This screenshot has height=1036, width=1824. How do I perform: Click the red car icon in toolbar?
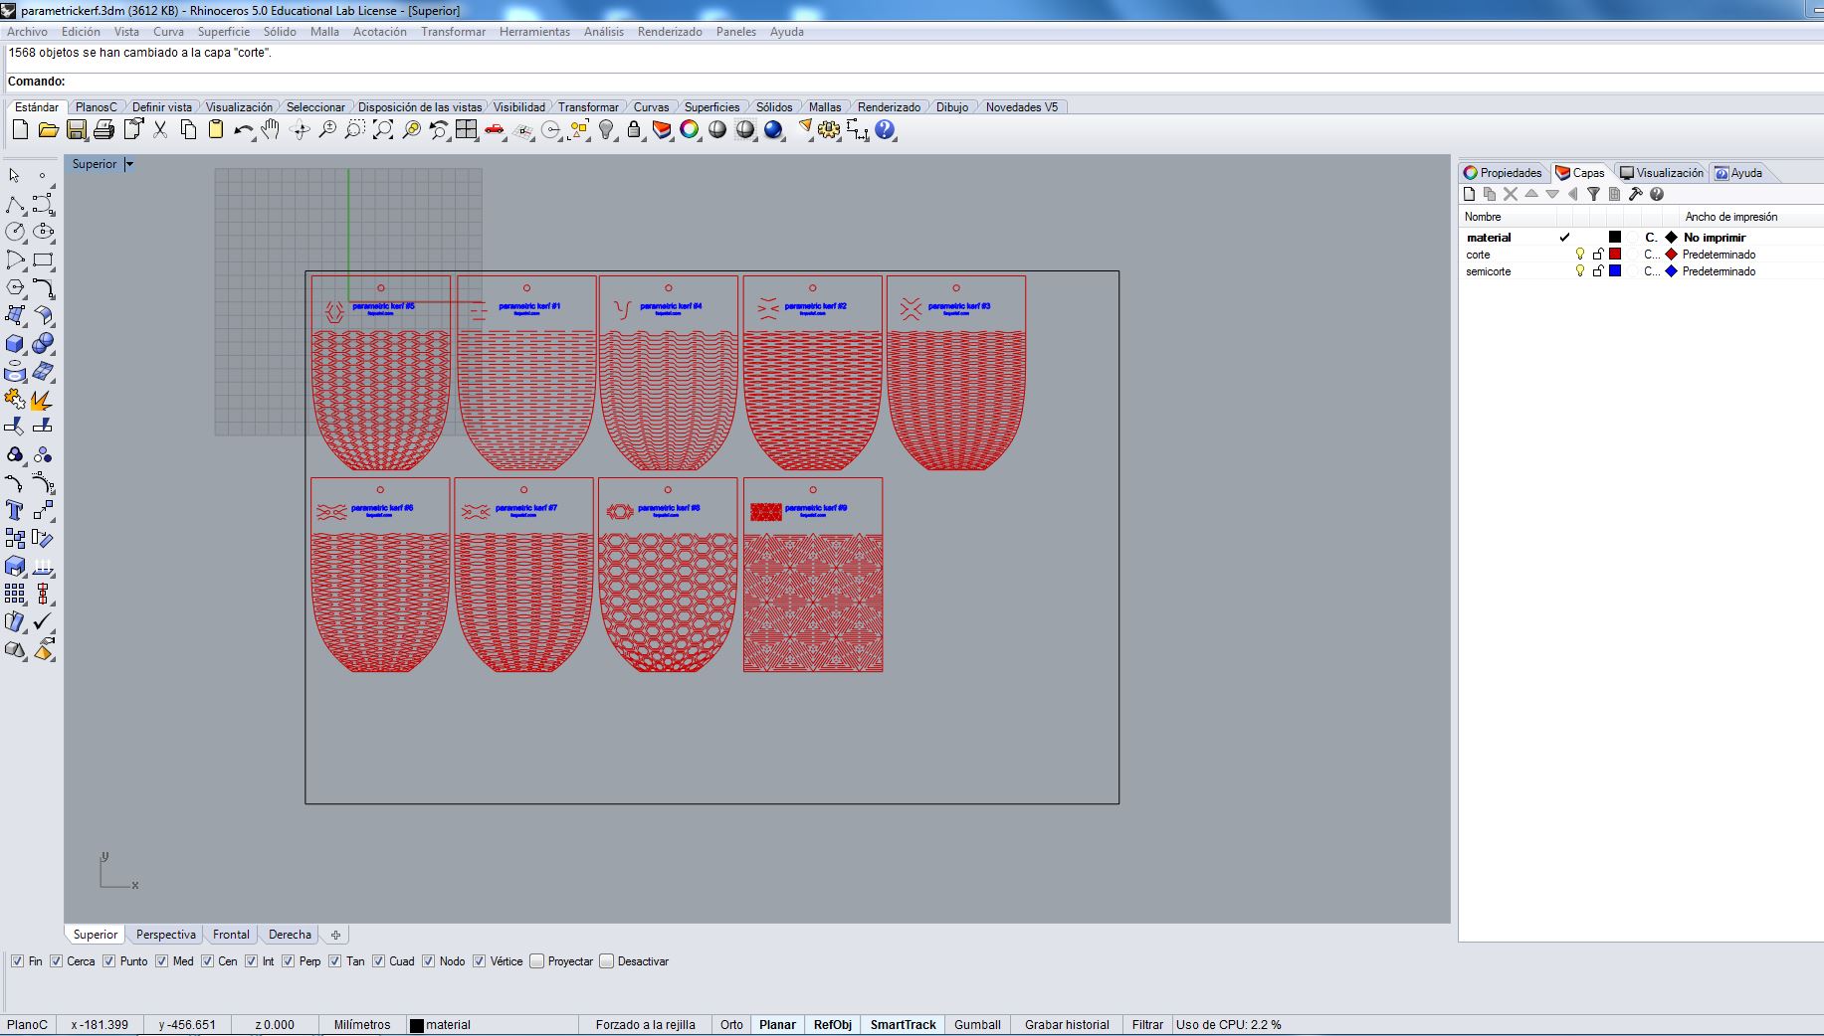(495, 130)
